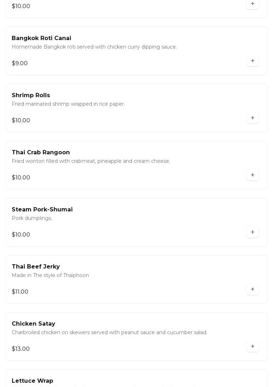Image resolution: width=273 pixels, height=387 pixels.
Task: Click the plus icon on the topmost partially visible item
Action: (x=252, y=4)
